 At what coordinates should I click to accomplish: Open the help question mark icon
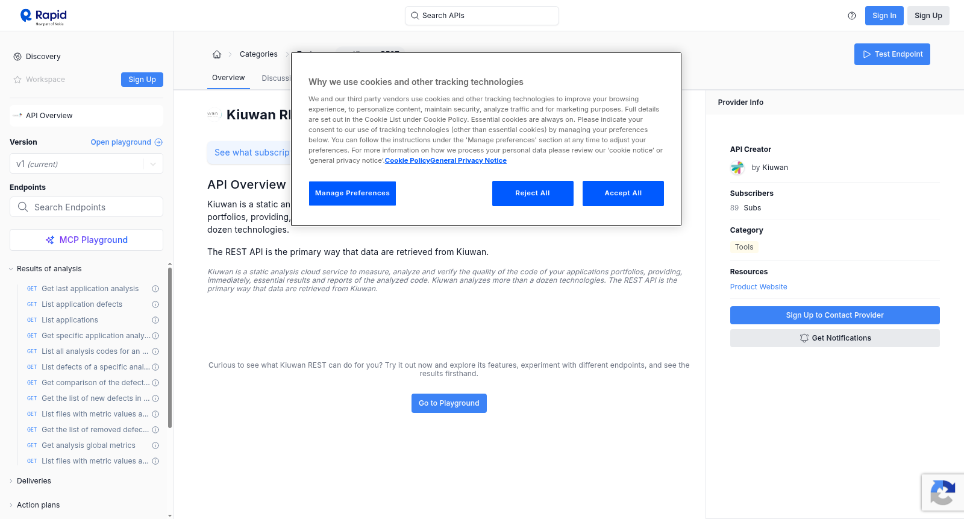click(x=852, y=16)
